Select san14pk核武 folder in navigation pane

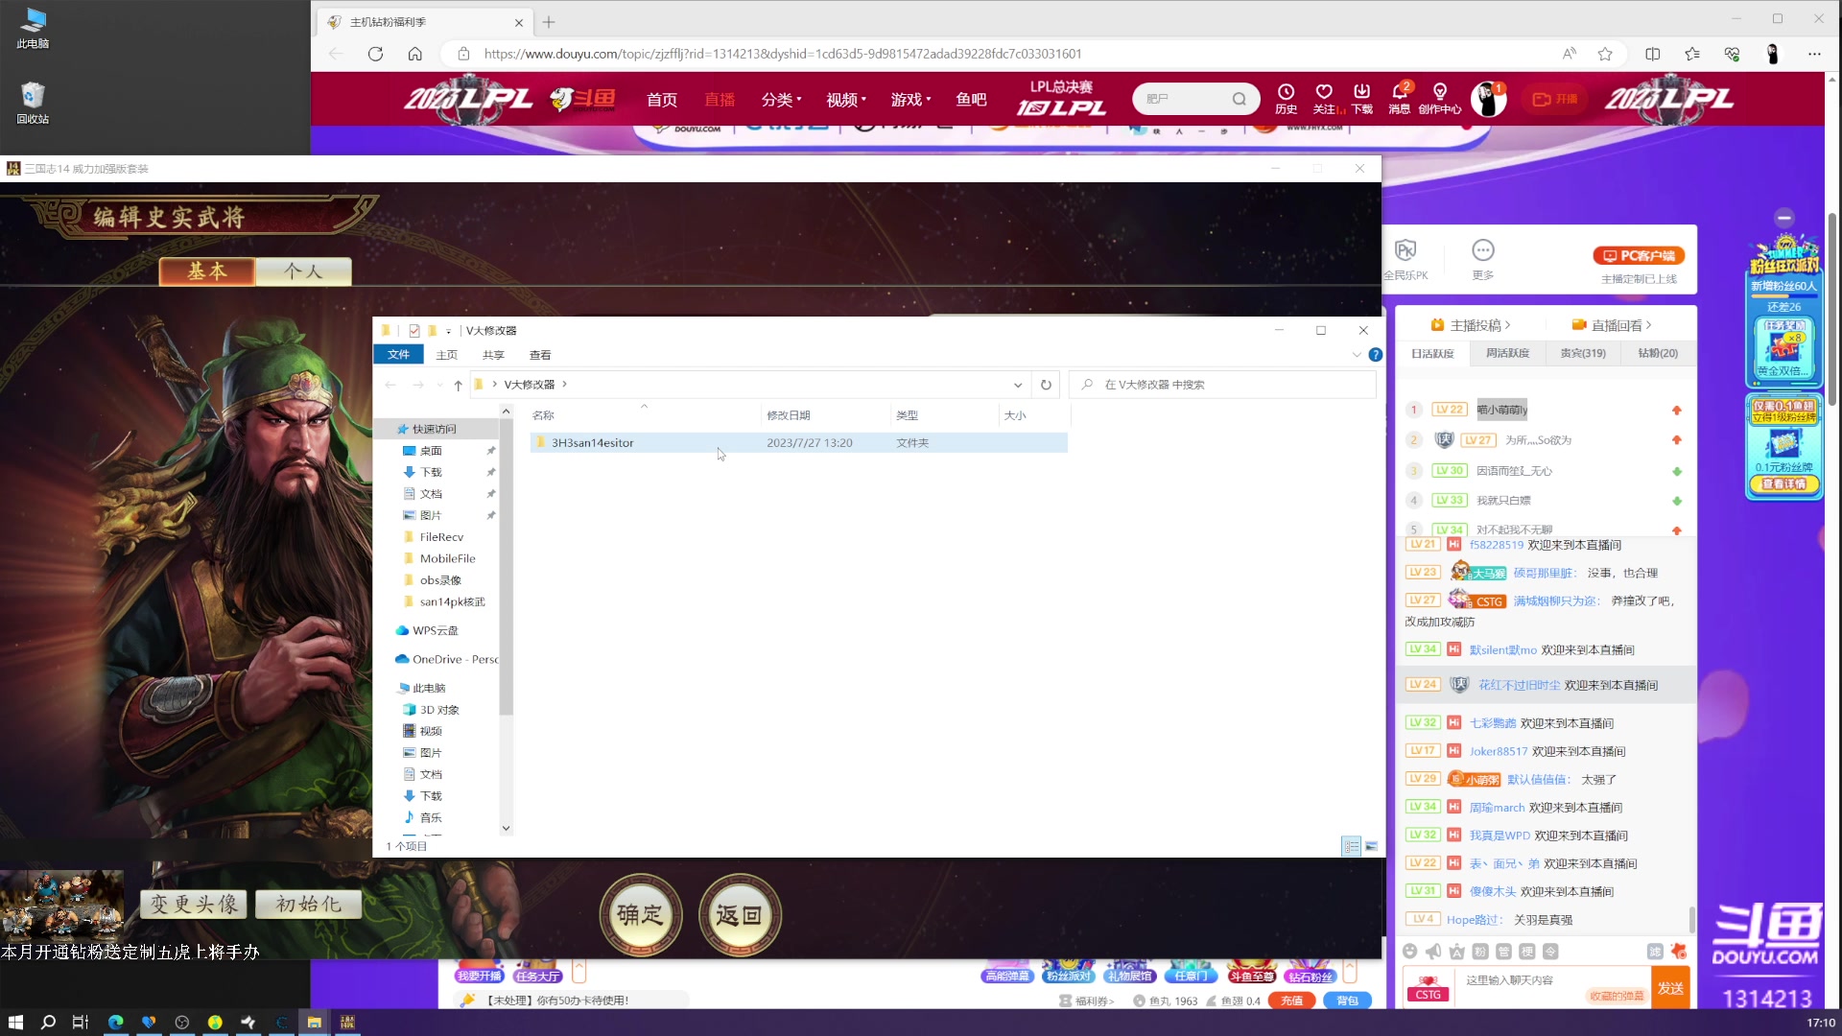[452, 601]
